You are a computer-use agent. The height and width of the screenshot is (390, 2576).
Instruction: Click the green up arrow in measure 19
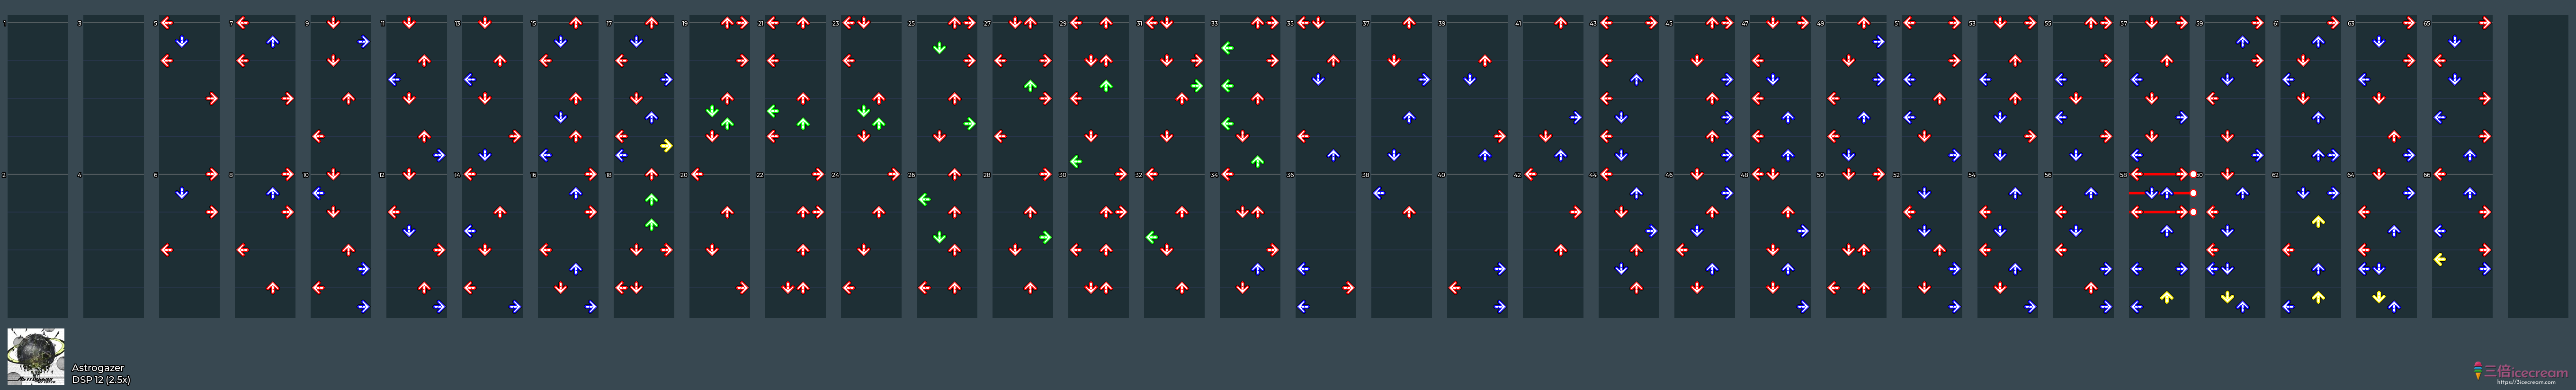pos(727,124)
